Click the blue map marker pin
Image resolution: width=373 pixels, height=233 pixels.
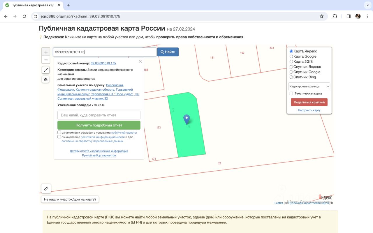pos(186,119)
